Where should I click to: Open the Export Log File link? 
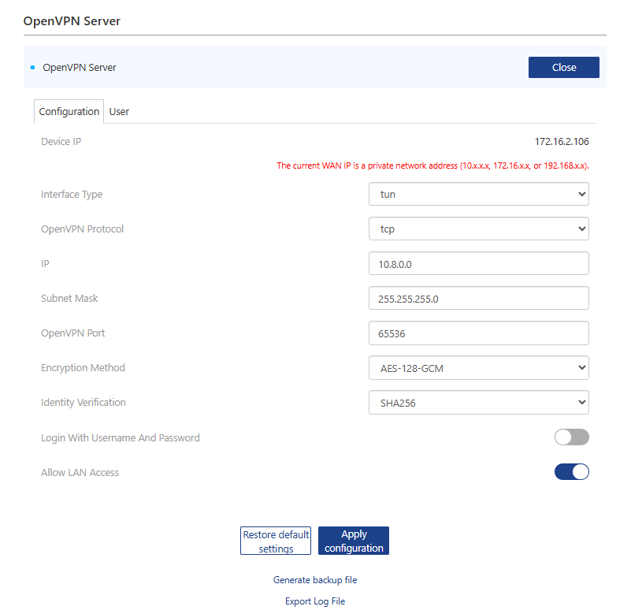pos(315,601)
